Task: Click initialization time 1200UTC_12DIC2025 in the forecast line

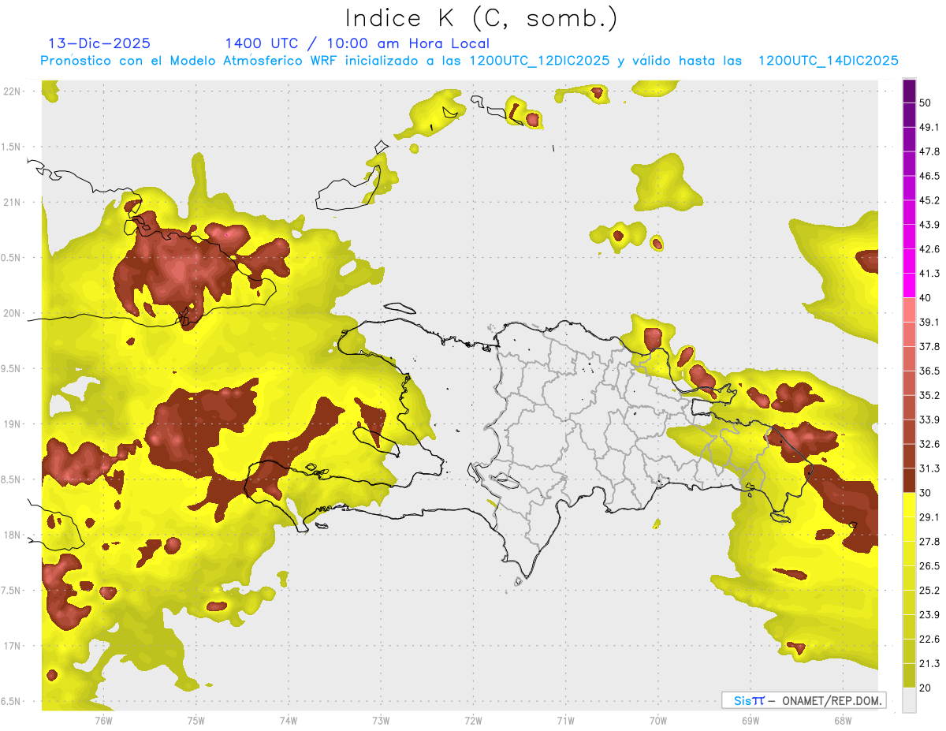Action: click(539, 61)
